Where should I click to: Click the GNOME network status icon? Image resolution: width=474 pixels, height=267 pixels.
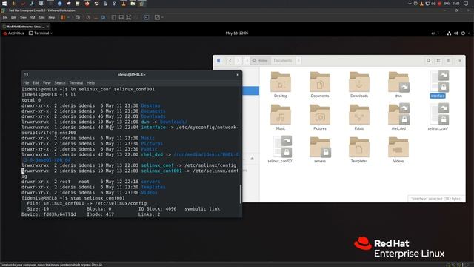coord(450,33)
